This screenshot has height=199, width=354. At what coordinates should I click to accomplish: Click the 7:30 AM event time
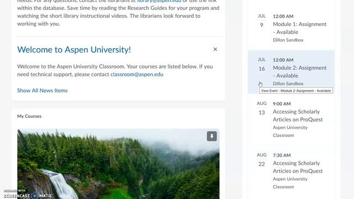[x=282, y=155]
